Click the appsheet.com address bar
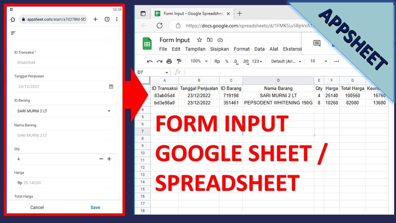 (x=53, y=19)
